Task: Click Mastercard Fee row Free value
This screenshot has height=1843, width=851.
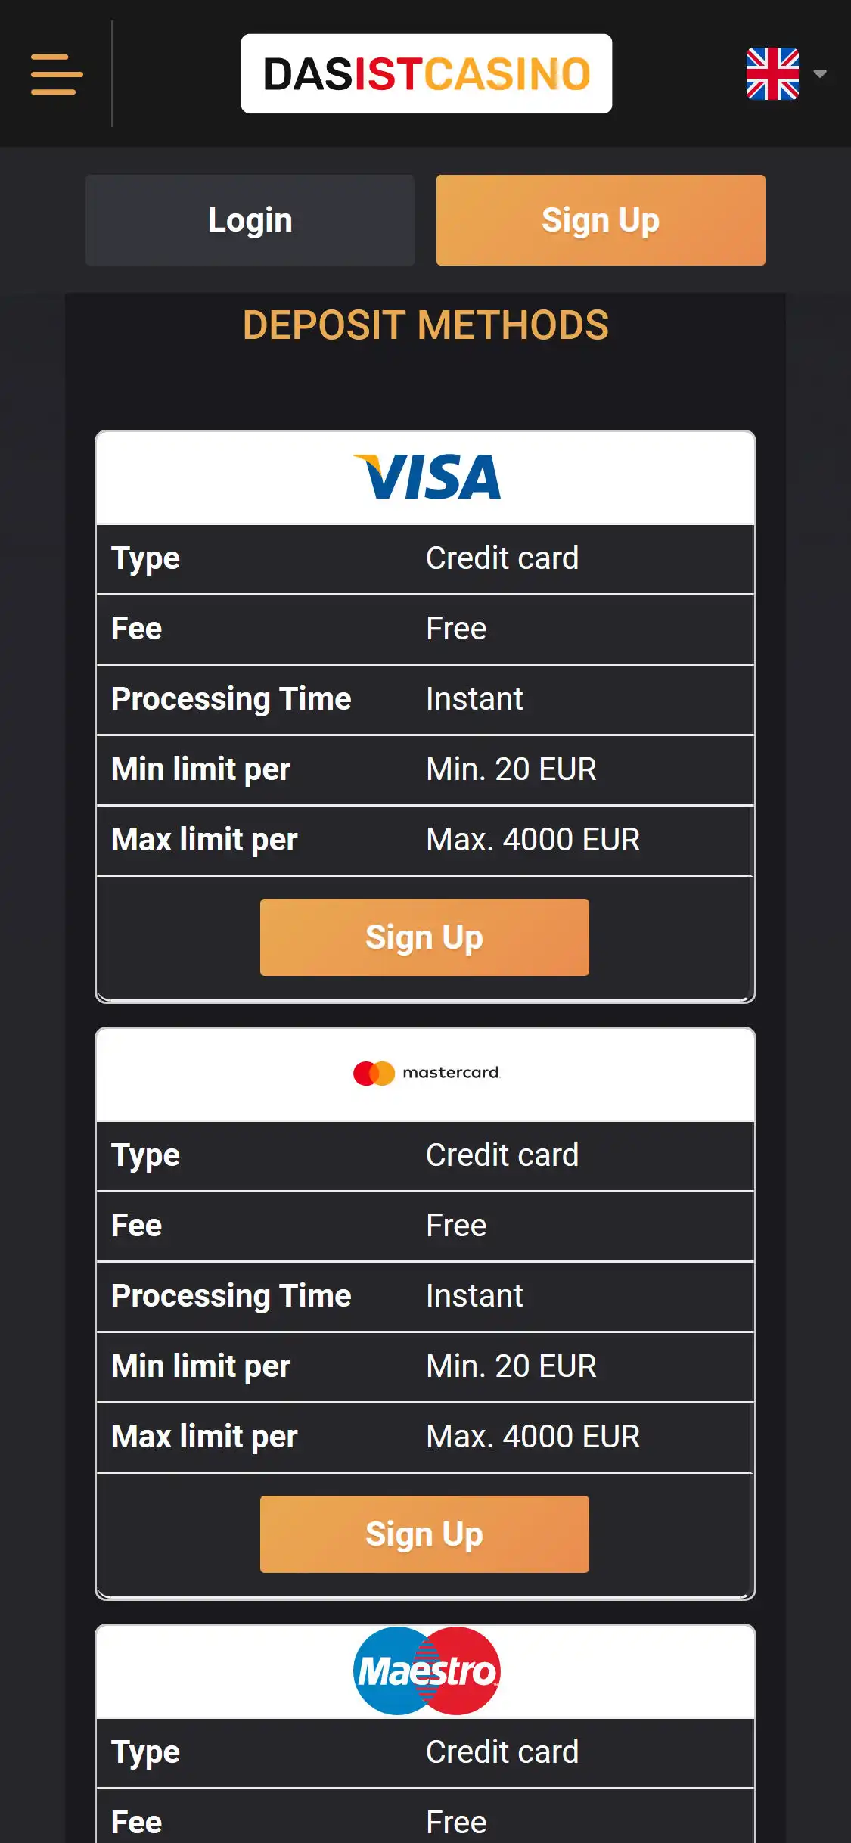Action: pos(456,1226)
